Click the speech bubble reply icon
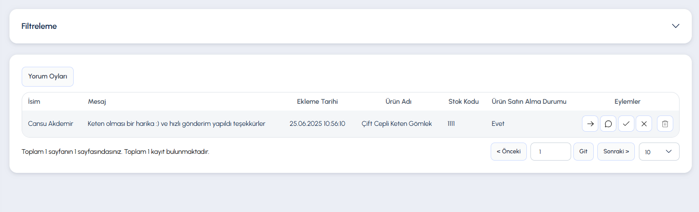The width and height of the screenshot is (699, 212). click(608, 124)
